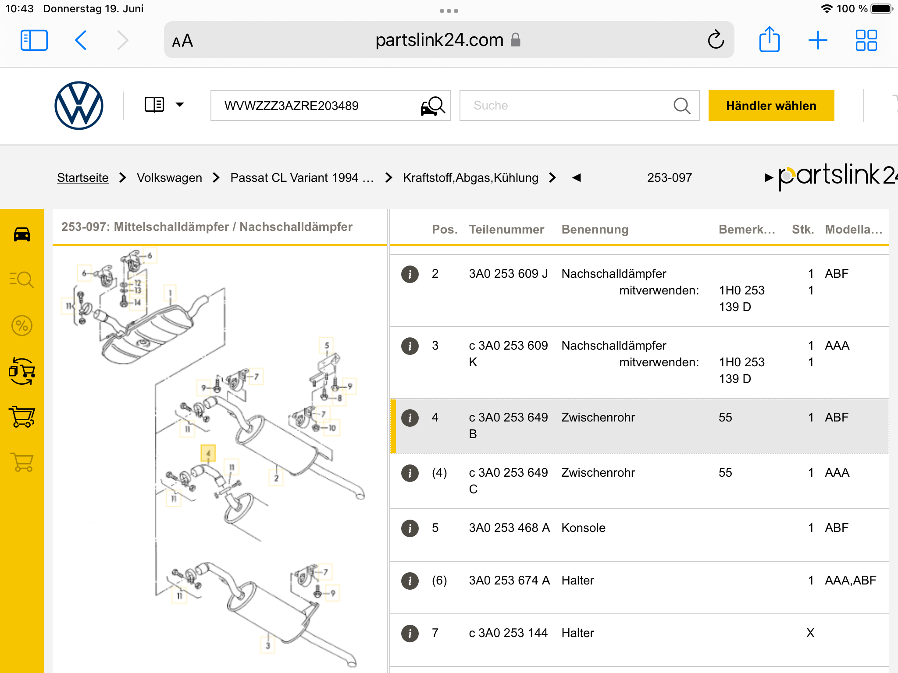Click Zwischenrohr in AAA row
Screen dimensions: 898x673
[x=598, y=473]
